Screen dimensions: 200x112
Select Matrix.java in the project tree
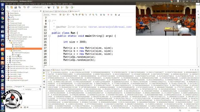click(18, 45)
